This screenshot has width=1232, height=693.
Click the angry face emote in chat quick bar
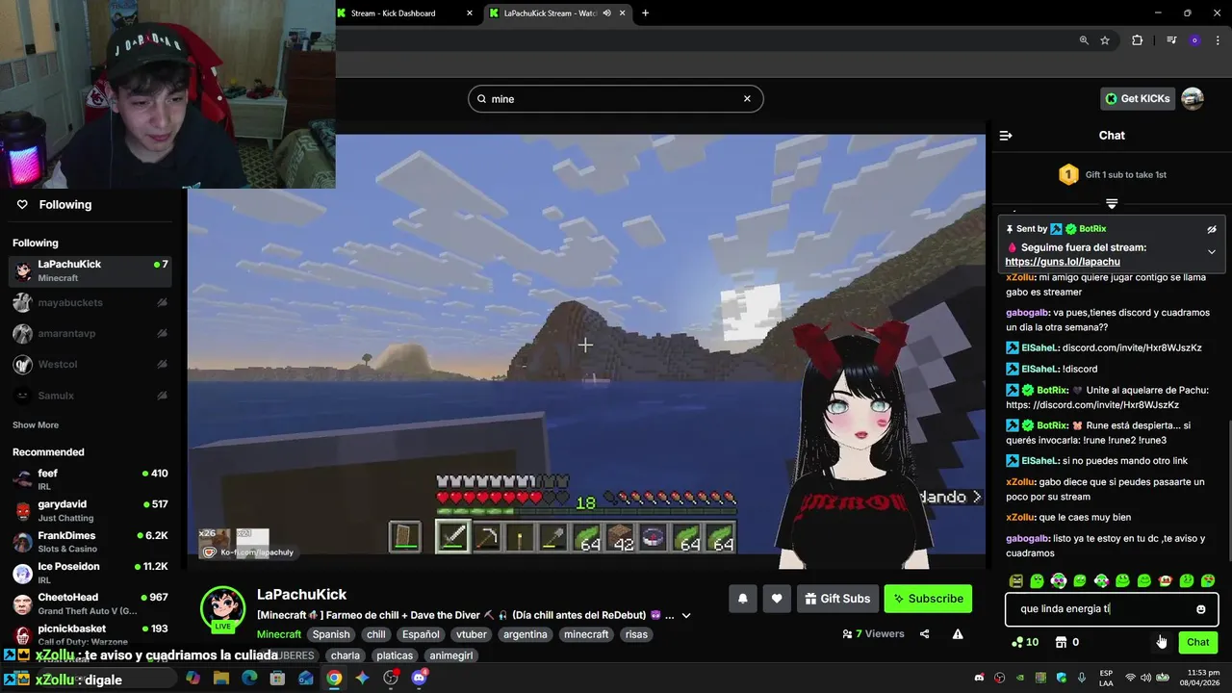(x=1015, y=581)
